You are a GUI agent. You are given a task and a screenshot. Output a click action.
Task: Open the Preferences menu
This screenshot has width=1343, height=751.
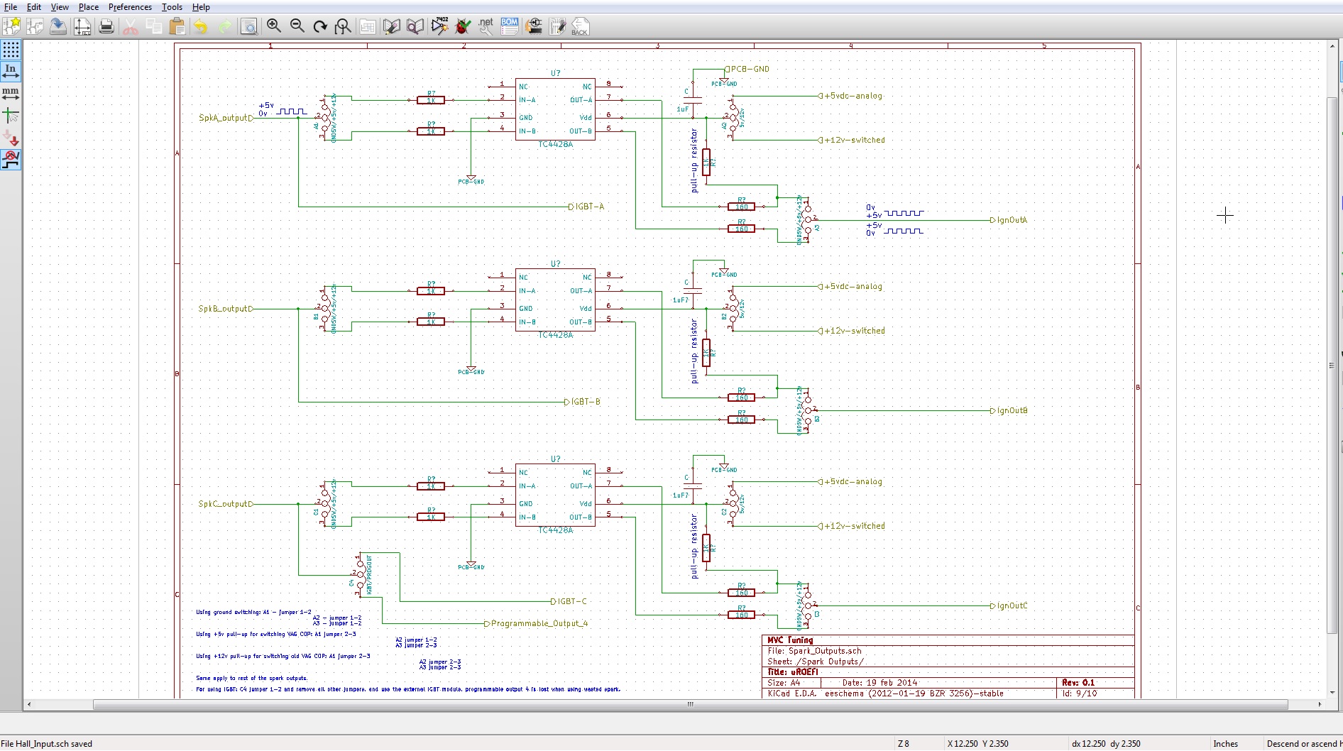click(130, 7)
